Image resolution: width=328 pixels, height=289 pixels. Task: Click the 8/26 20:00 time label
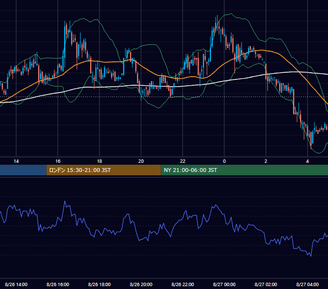(x=141, y=284)
